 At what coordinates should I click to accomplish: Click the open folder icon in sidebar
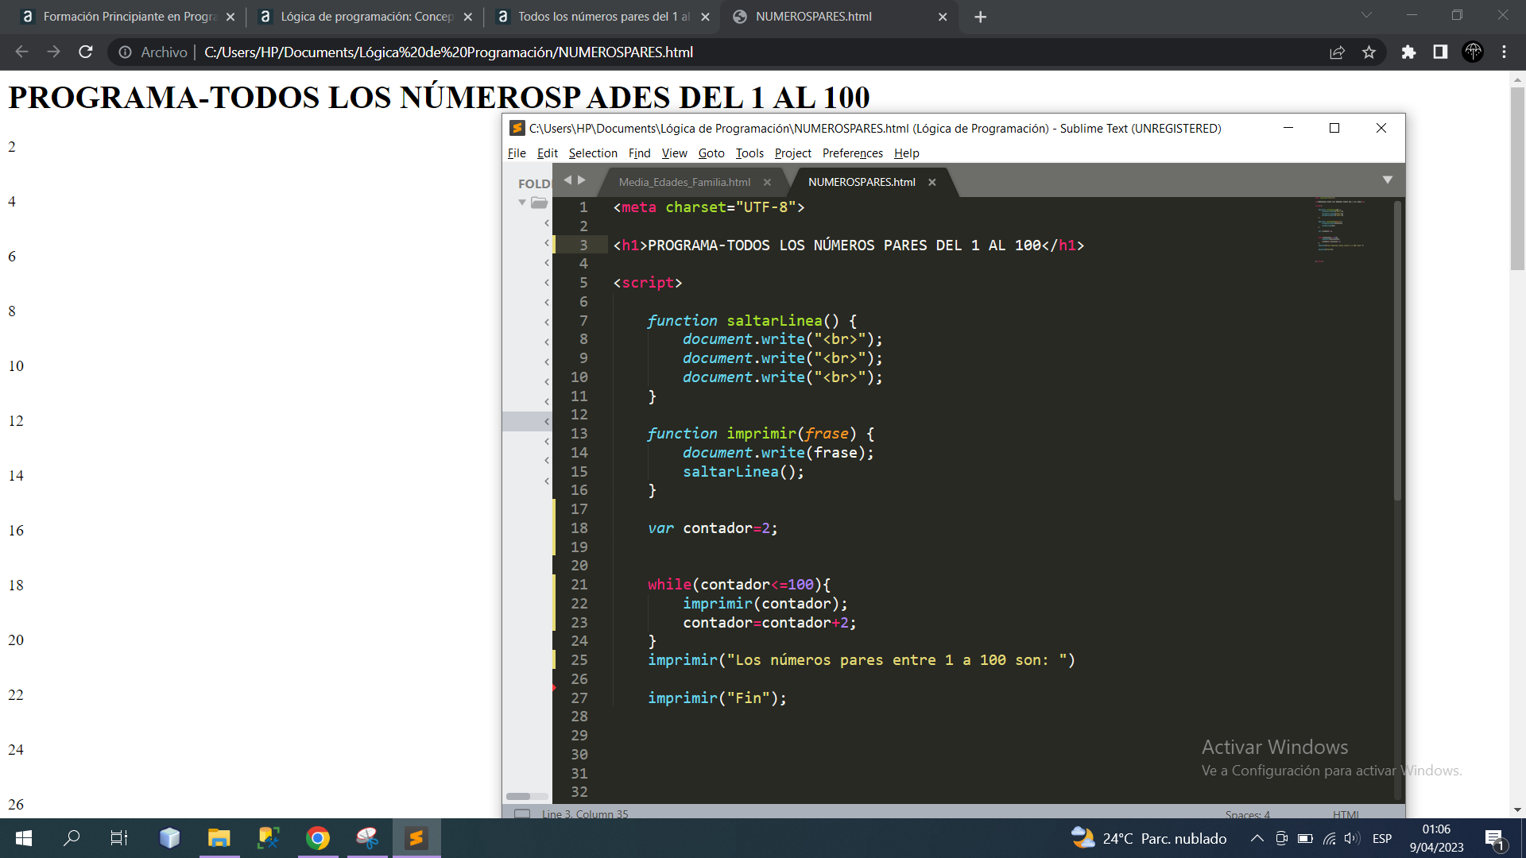[x=540, y=203]
